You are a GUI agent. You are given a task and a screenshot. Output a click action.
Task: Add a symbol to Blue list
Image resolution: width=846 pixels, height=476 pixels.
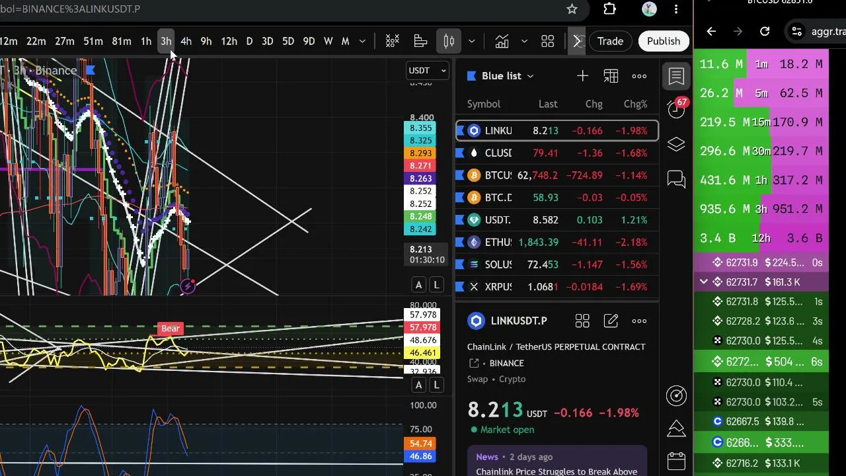582,76
